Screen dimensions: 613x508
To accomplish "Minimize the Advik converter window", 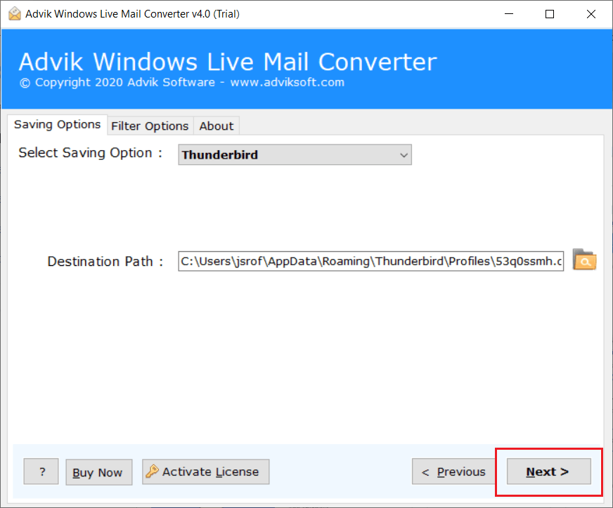I will pos(509,14).
